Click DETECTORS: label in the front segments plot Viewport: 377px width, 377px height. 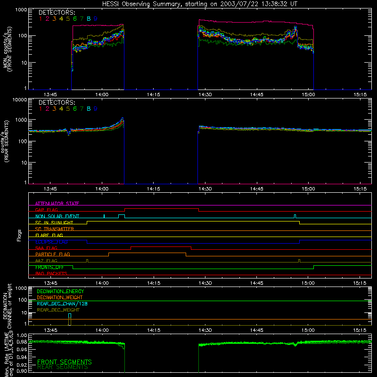(x=57, y=13)
